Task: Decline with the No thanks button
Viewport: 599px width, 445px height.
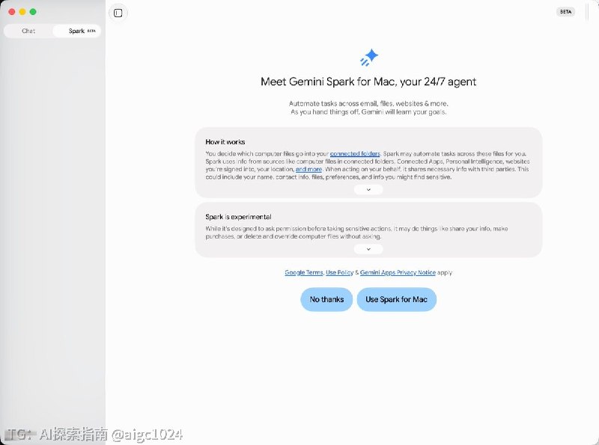Action: 326,300
